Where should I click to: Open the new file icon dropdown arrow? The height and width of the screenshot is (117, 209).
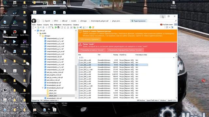[x=36, y=27]
